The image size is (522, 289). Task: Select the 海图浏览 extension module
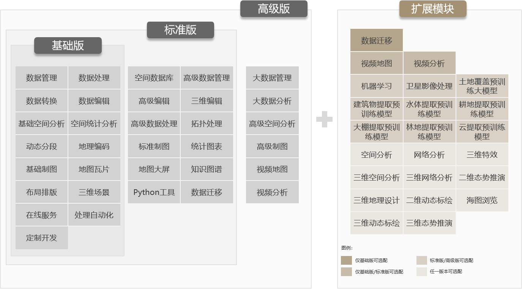482,200
